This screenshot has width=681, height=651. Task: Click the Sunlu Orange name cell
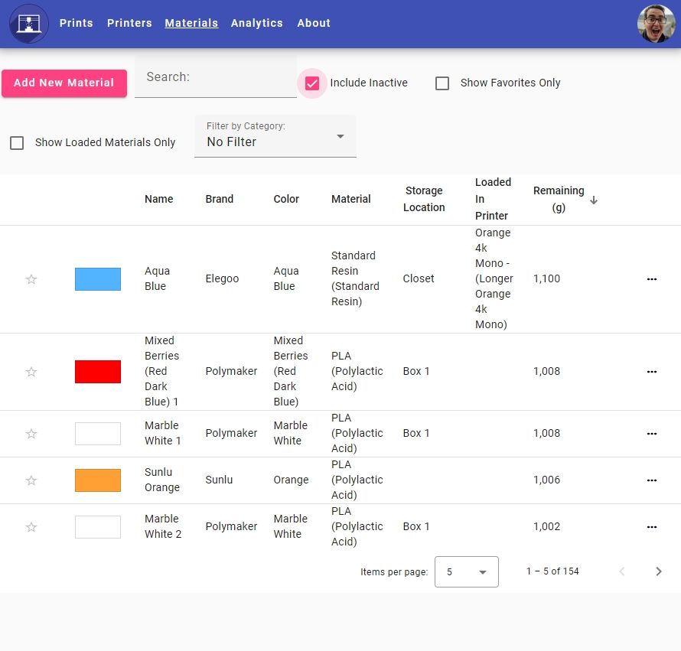(x=162, y=480)
